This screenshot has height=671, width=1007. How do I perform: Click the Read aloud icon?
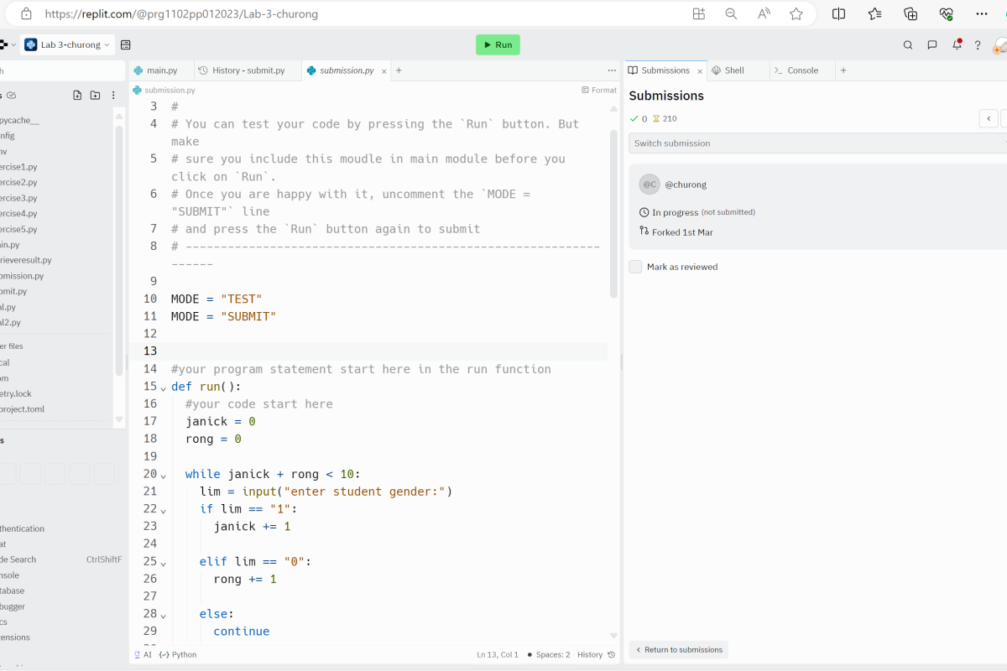pos(764,14)
